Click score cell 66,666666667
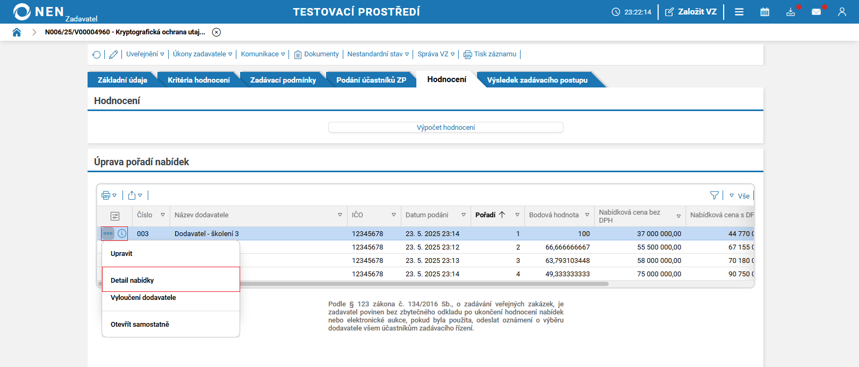Screen dimensions: 859x367 [x=567, y=247]
